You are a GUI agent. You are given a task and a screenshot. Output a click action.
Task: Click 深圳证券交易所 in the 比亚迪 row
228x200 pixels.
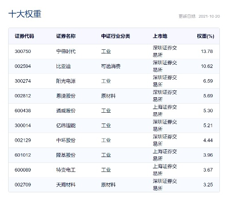click(x=165, y=66)
